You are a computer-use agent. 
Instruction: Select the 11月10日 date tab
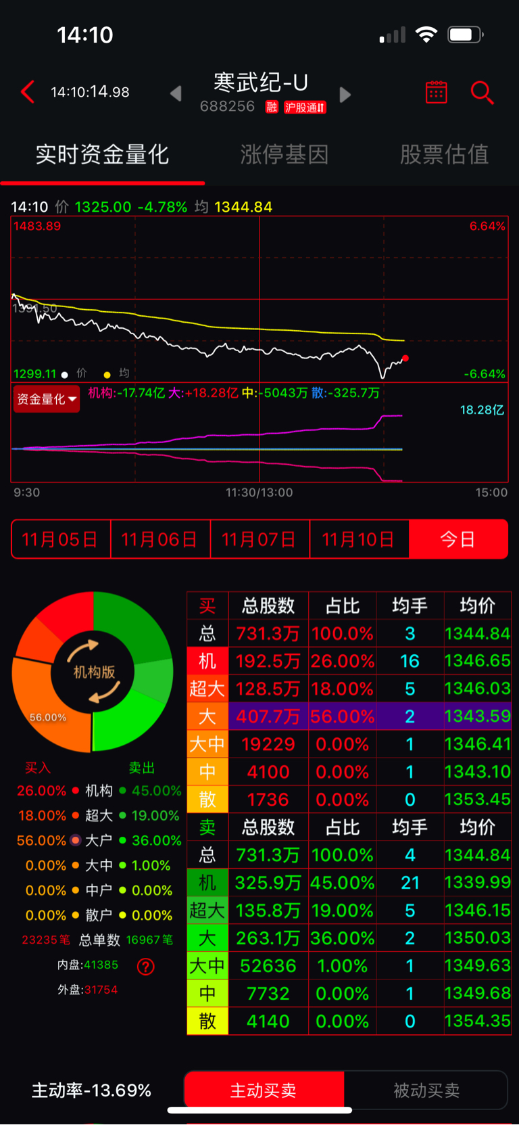[x=359, y=539]
